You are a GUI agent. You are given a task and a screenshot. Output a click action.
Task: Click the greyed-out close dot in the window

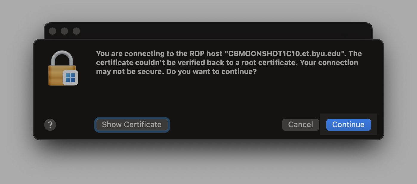pyautogui.click(x=52, y=31)
